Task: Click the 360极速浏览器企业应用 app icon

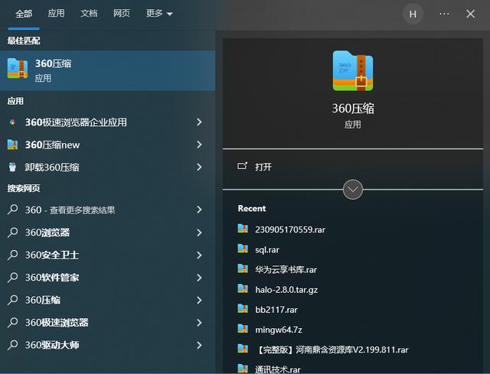Action: click(12, 122)
